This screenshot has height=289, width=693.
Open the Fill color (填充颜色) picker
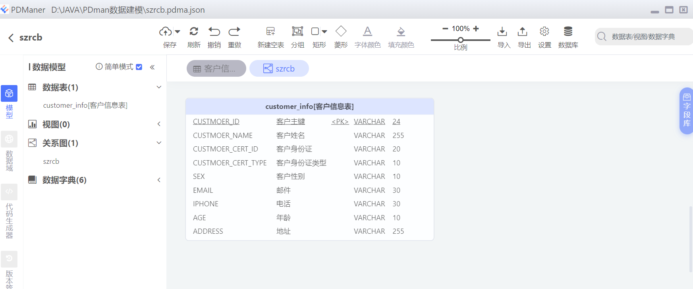click(401, 31)
